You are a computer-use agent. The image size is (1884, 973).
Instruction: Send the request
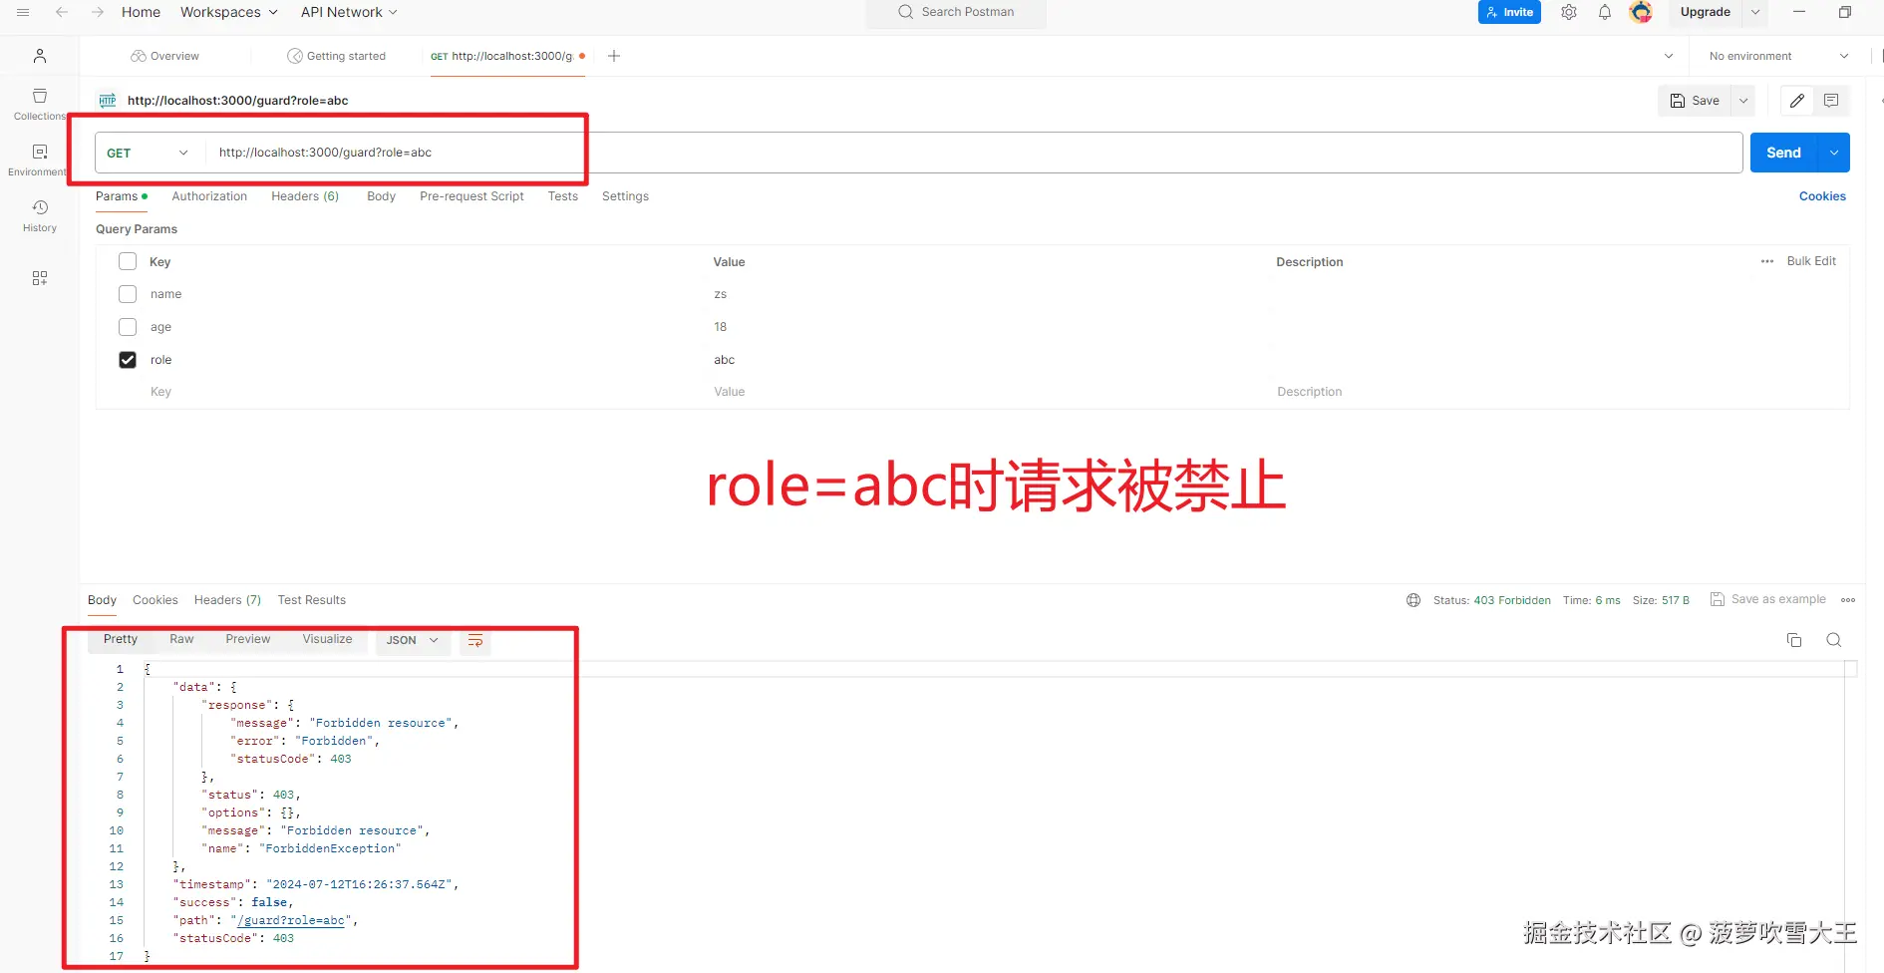[1784, 152]
